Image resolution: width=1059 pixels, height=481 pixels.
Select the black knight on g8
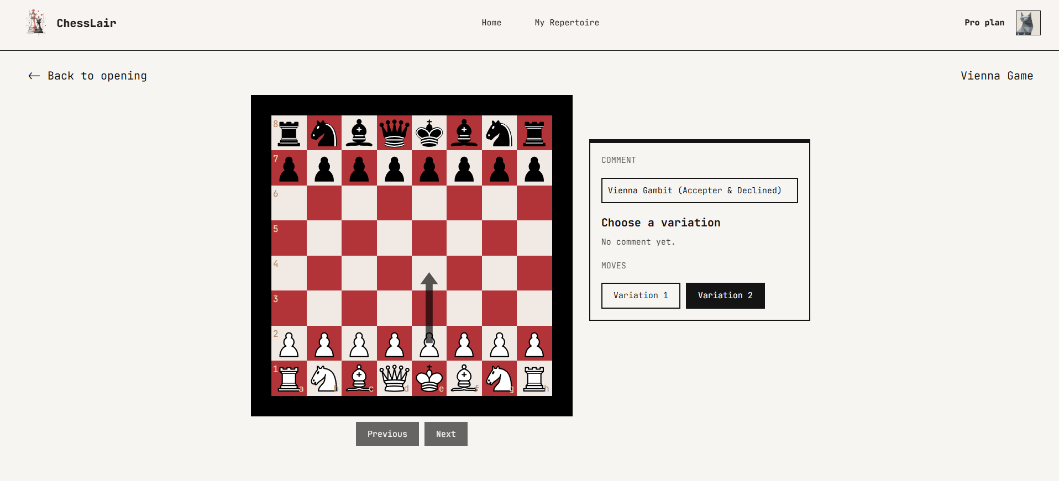coord(499,133)
